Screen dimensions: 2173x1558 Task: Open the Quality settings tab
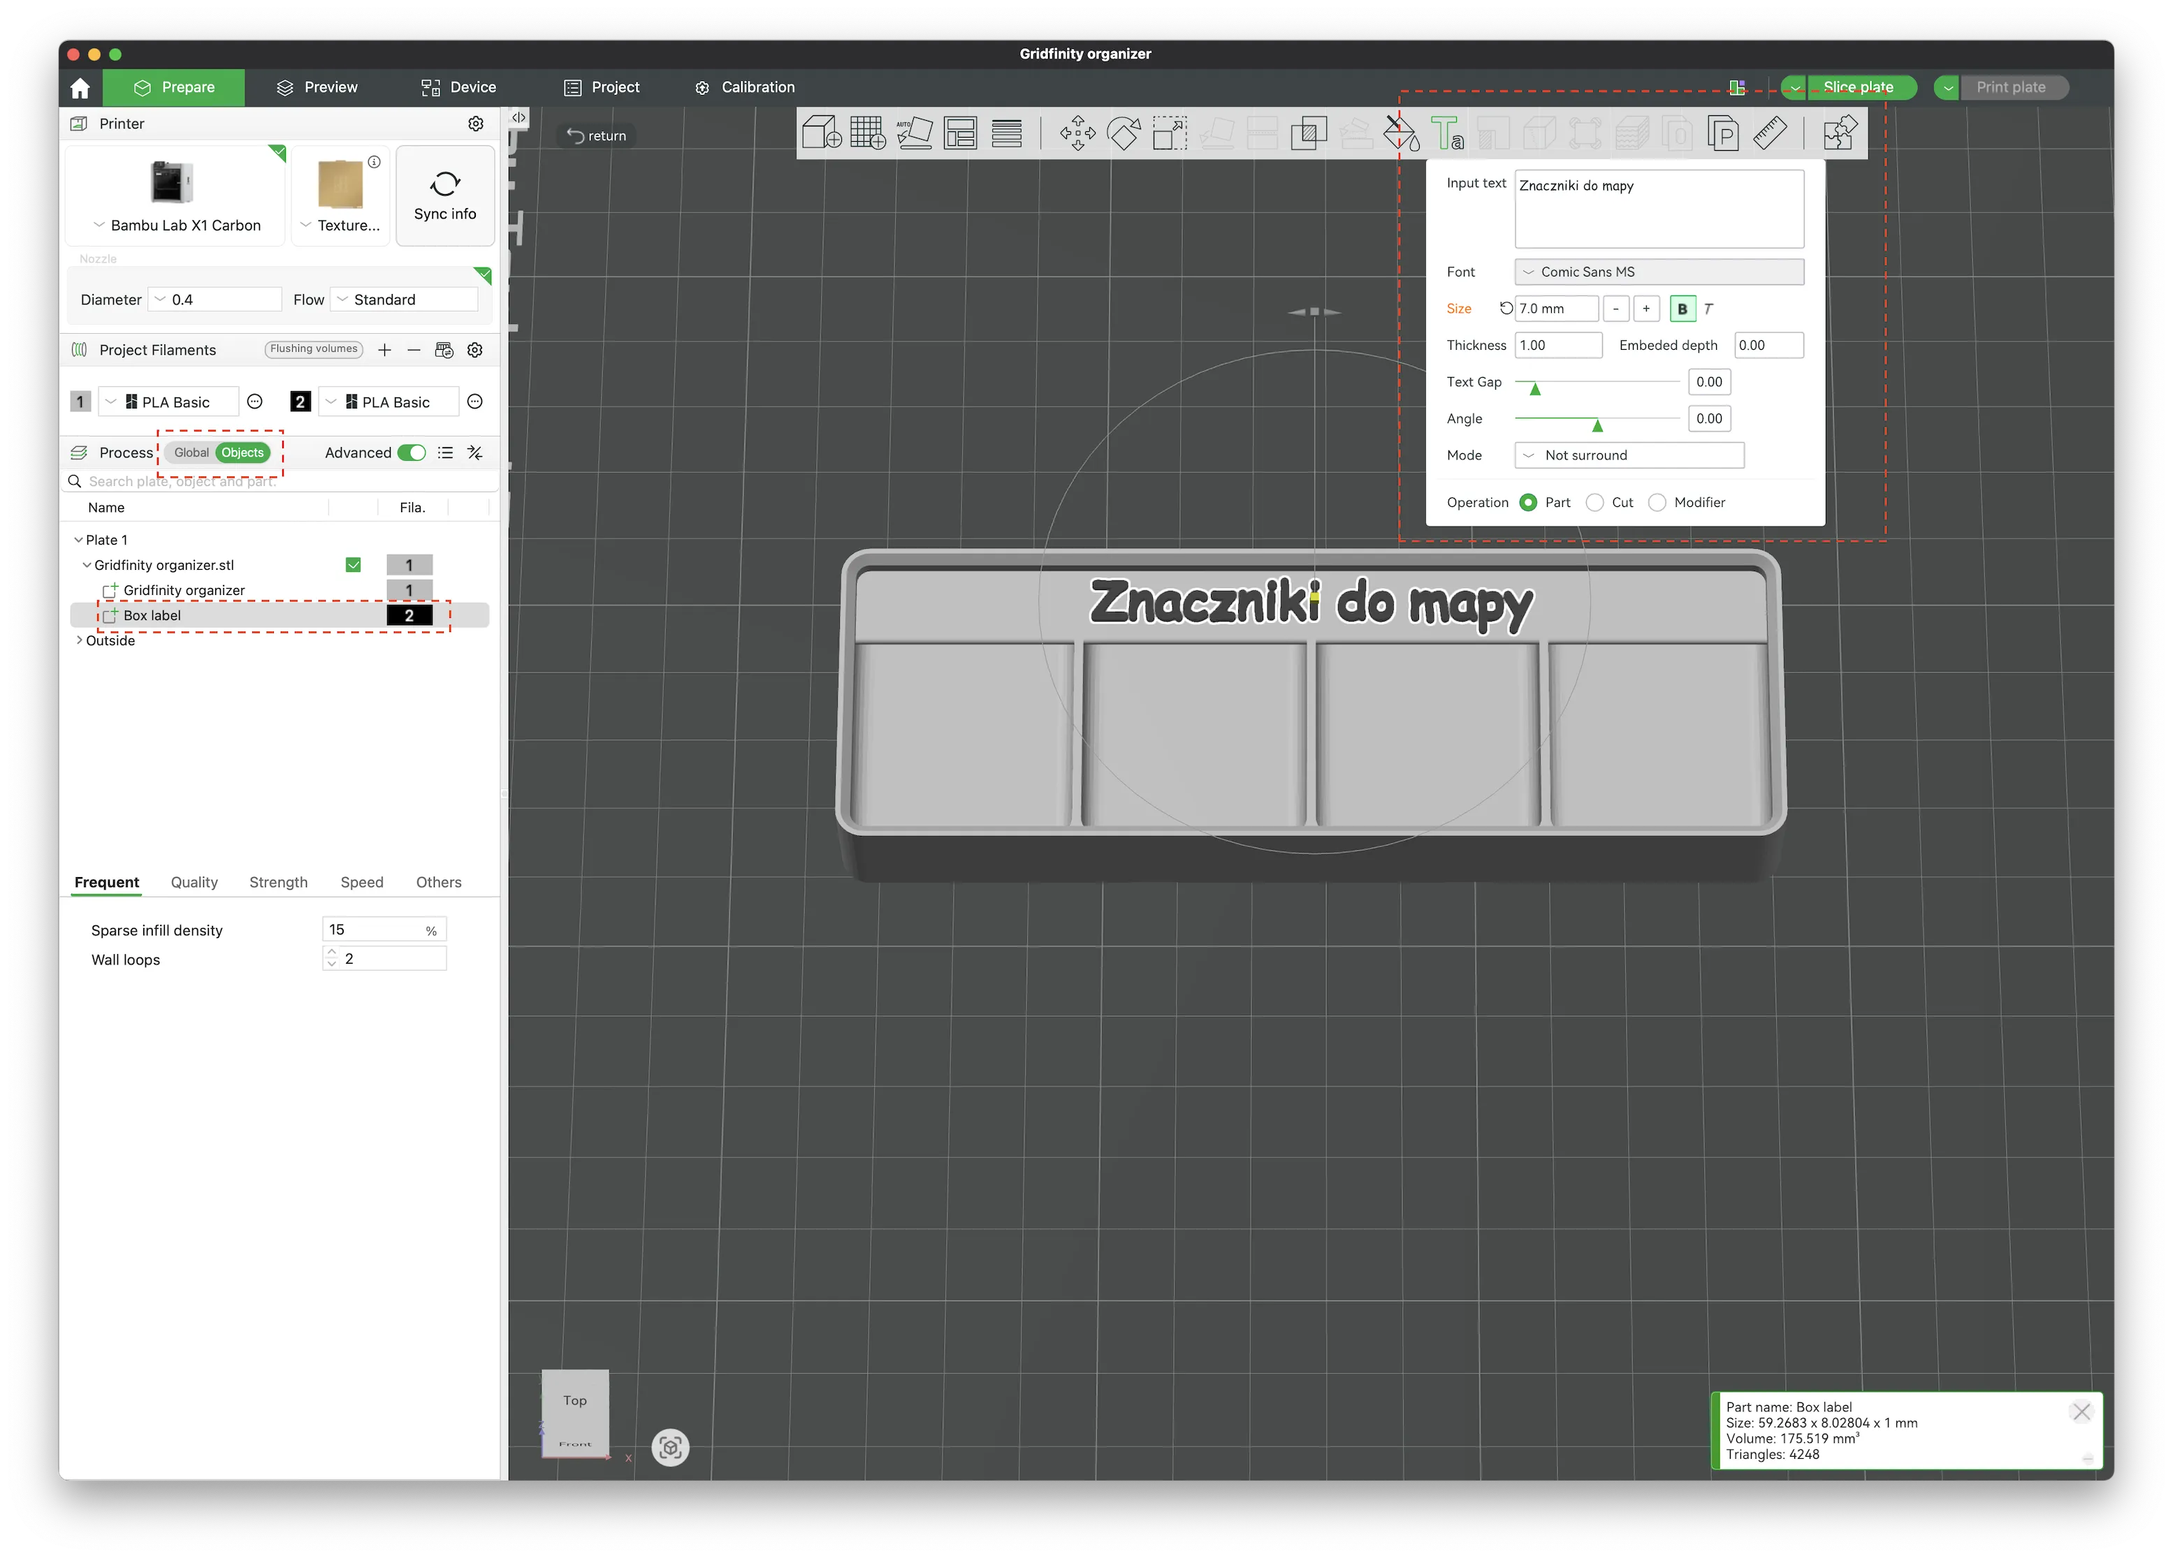tap(194, 883)
